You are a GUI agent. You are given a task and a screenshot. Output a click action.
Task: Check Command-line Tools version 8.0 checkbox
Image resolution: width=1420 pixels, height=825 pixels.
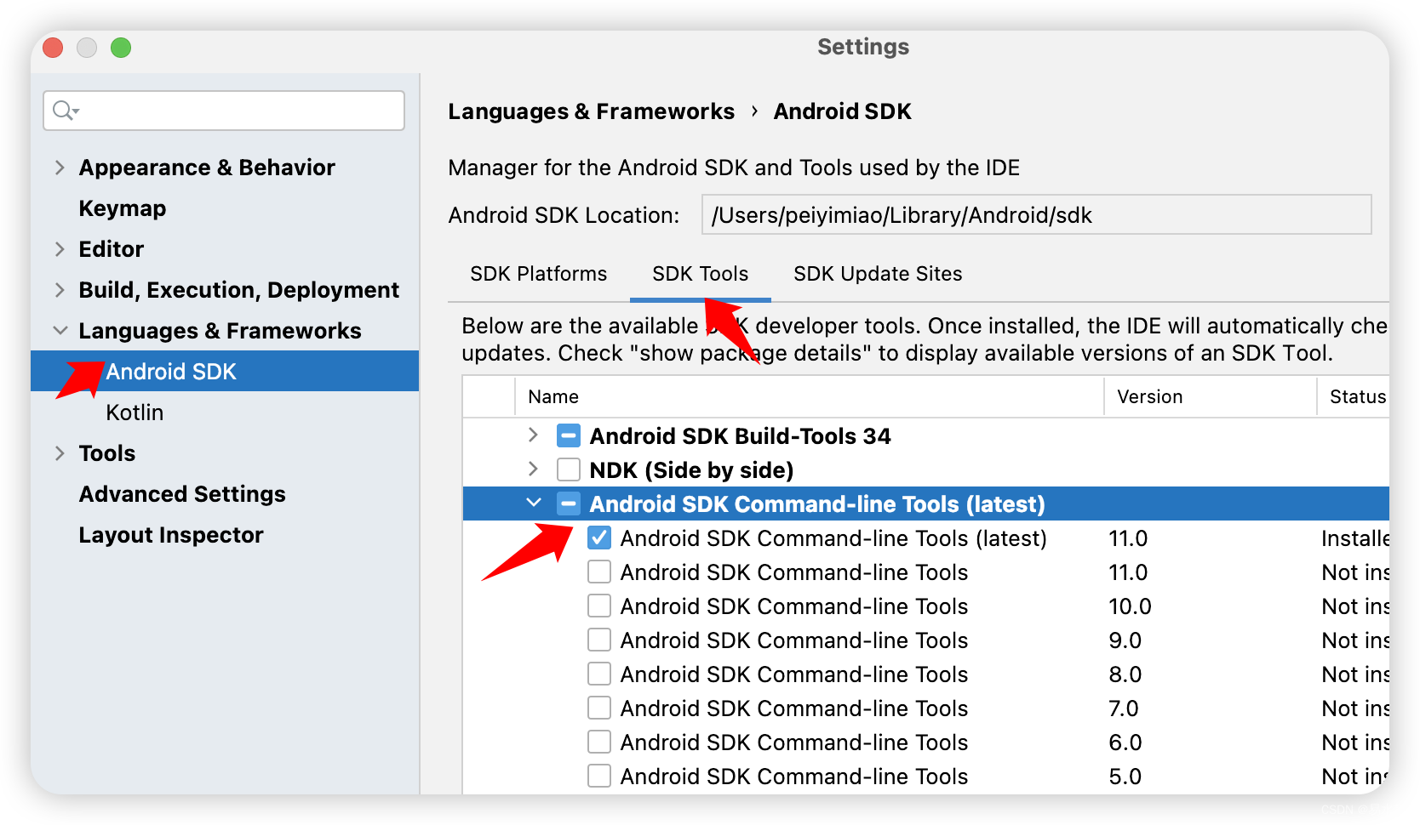pyautogui.click(x=599, y=674)
